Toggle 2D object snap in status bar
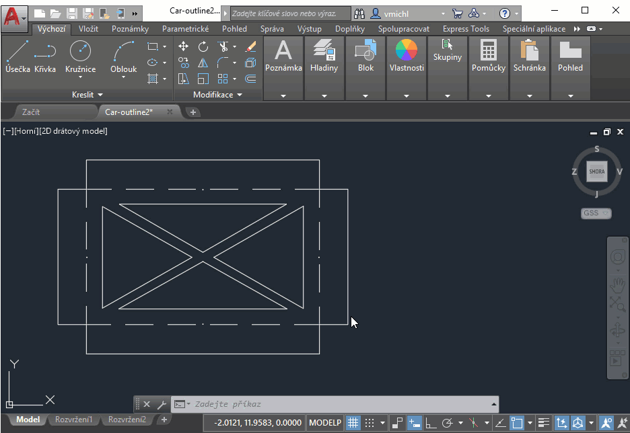The width and height of the screenshot is (630, 433). coord(517,422)
